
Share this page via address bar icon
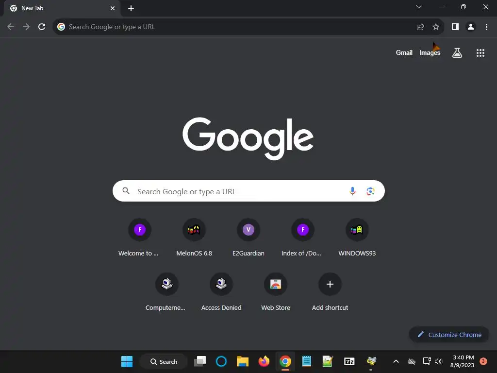[x=420, y=27]
